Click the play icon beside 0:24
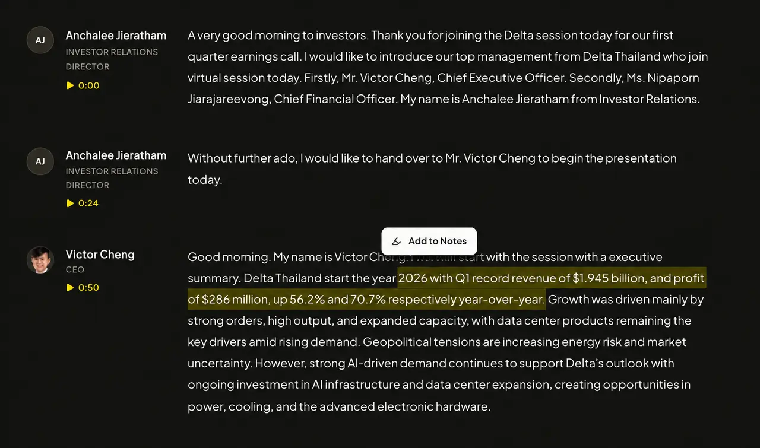 [x=70, y=204]
